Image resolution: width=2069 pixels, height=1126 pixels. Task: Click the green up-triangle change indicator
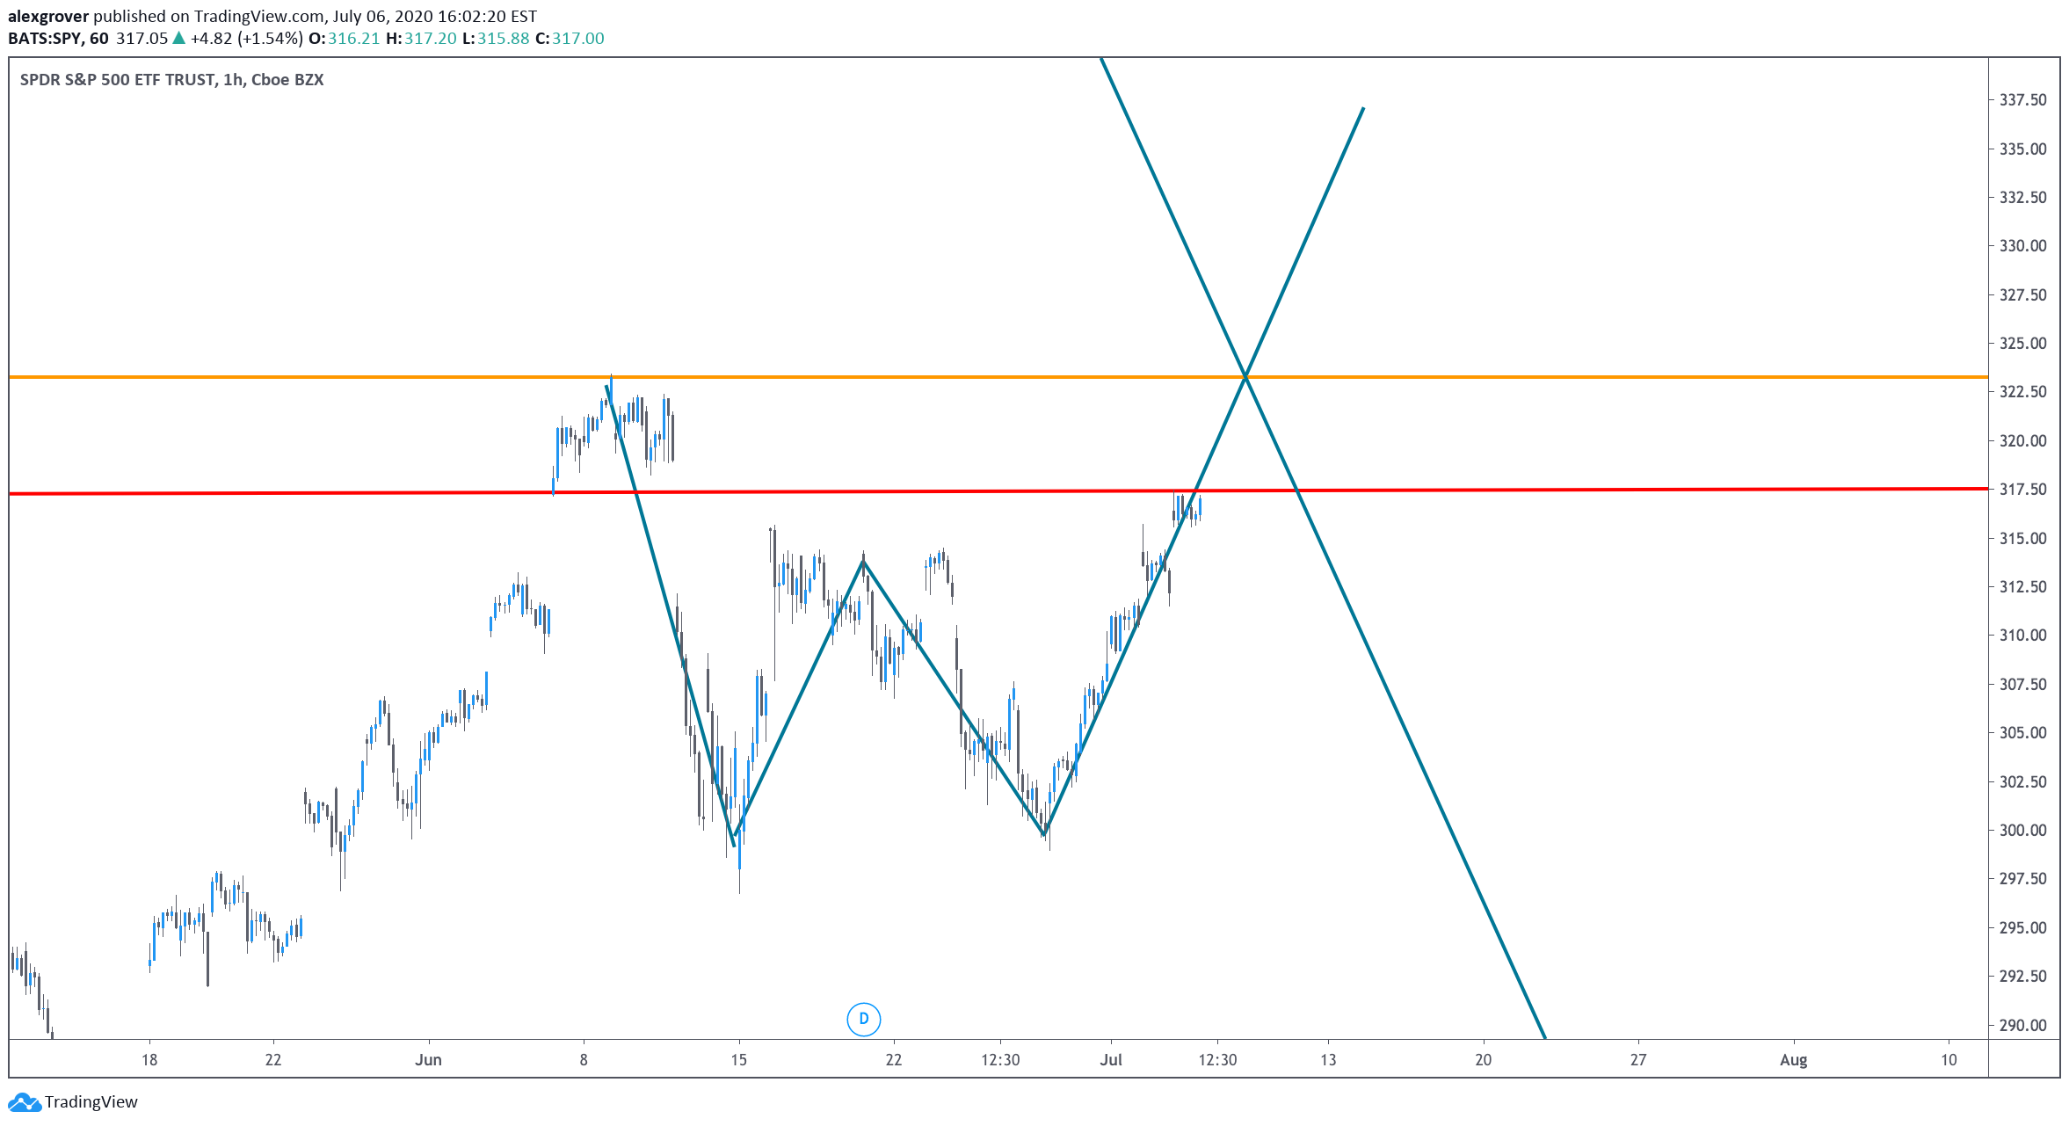tap(178, 37)
